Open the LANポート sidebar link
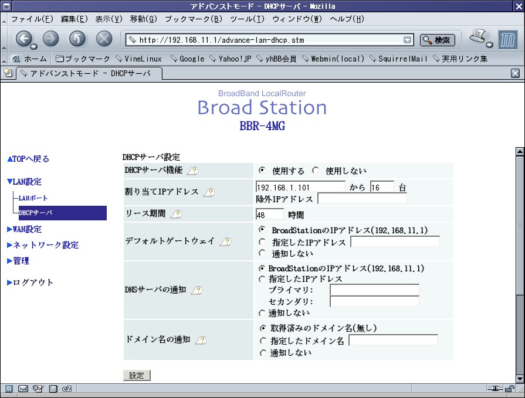Viewport: 525px width, 398px height. click(x=33, y=198)
